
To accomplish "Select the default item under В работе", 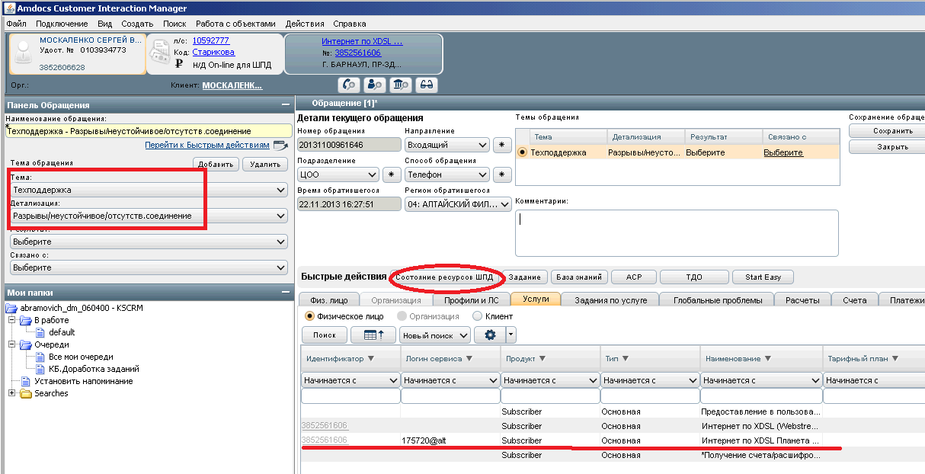I will [x=62, y=332].
